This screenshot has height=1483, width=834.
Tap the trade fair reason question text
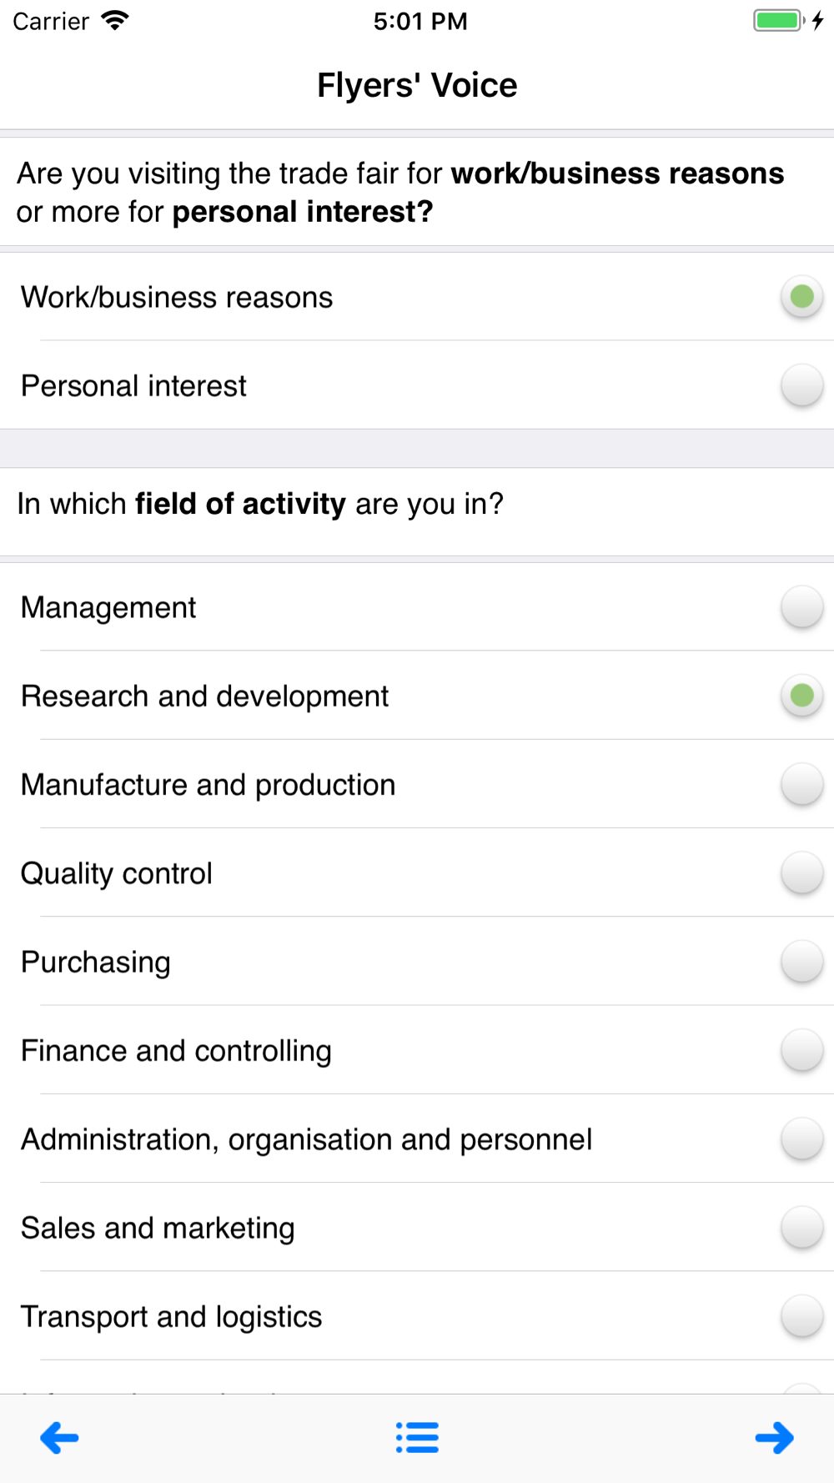point(400,193)
